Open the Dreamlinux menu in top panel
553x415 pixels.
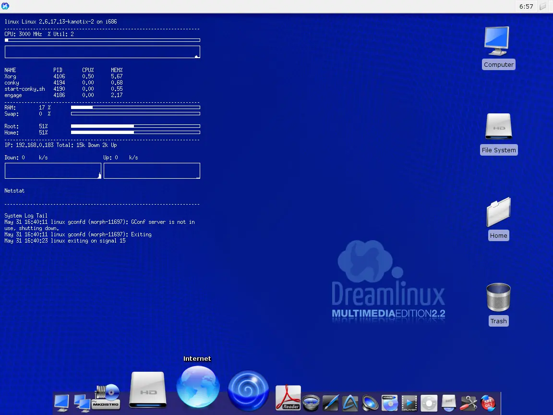[6, 6]
